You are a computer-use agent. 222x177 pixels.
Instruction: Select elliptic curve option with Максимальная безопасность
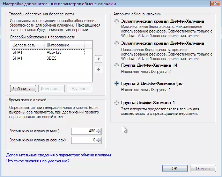(117, 22)
